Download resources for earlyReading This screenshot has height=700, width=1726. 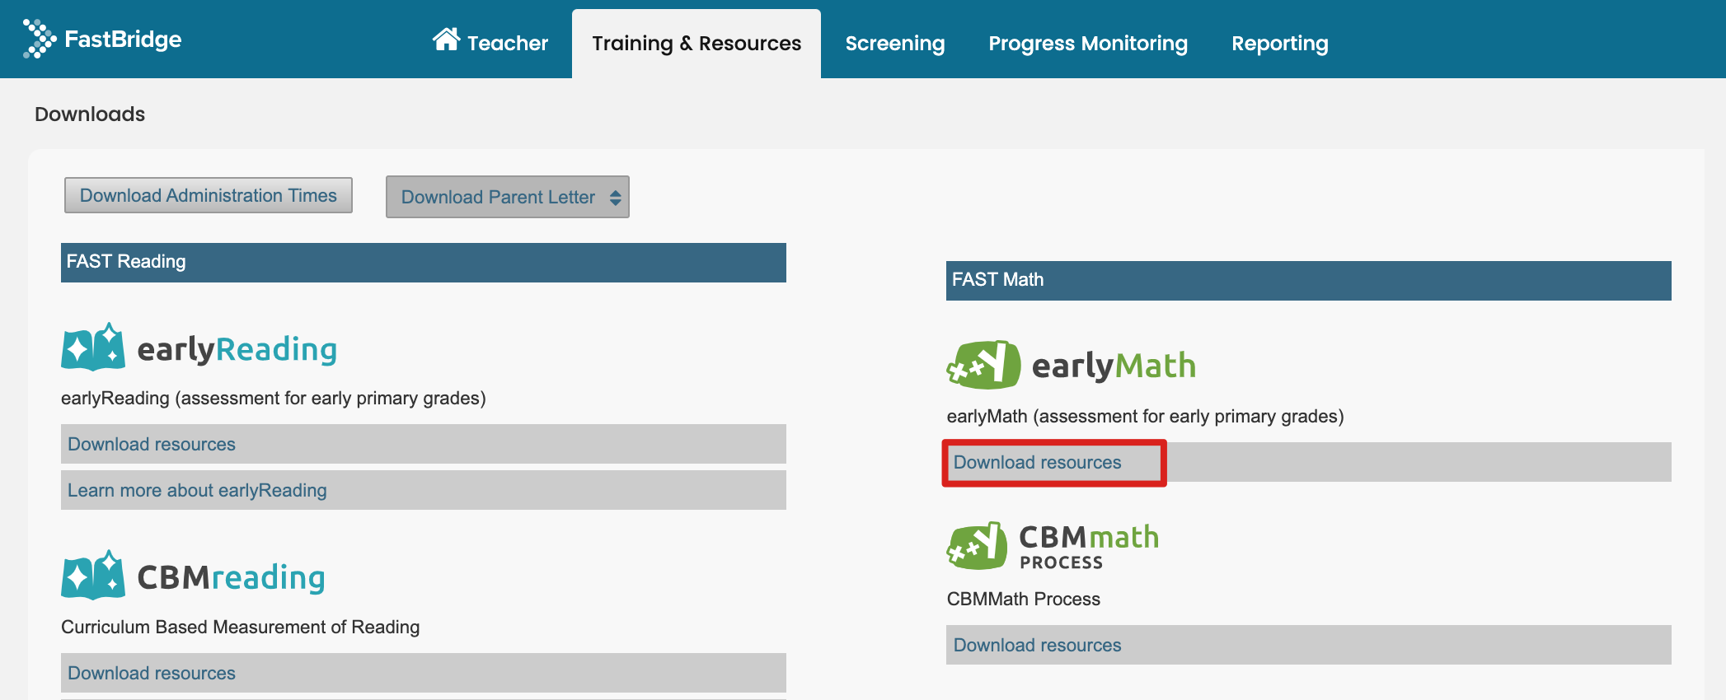[x=152, y=445]
